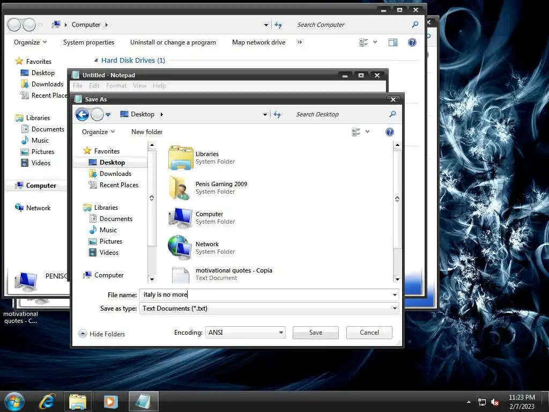
Task: Expand the arrow after Desktop in address bar
Action: 162,114
